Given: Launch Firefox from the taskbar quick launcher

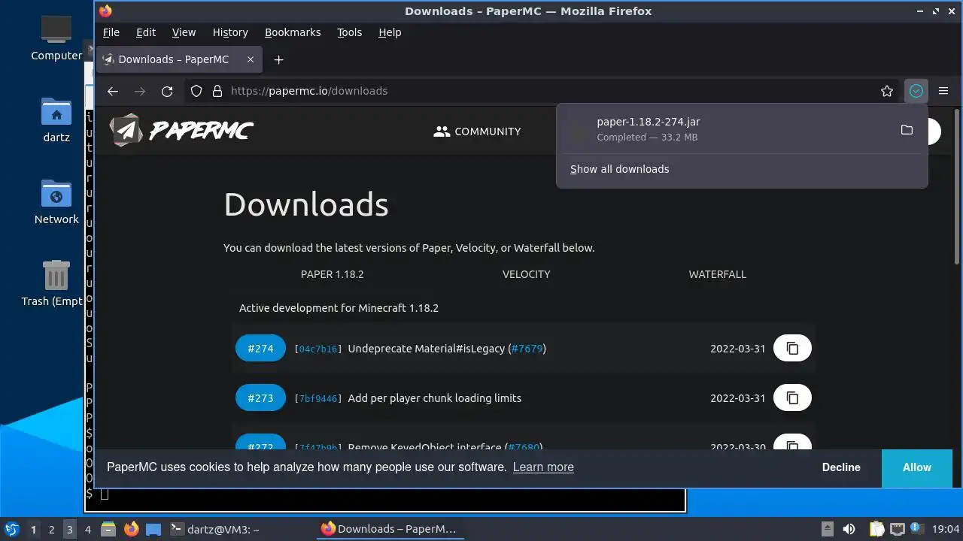Looking at the screenshot, I should (x=132, y=529).
